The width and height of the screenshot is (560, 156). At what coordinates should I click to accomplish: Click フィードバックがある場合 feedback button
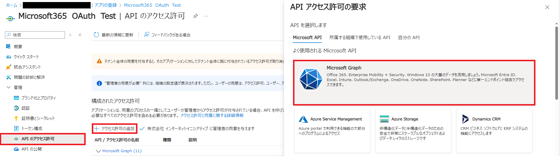click(x=167, y=35)
